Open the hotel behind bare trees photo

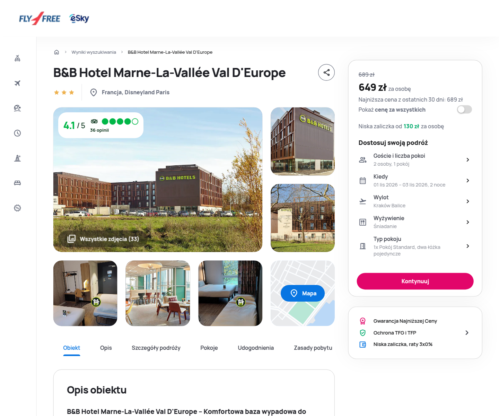coord(303,218)
